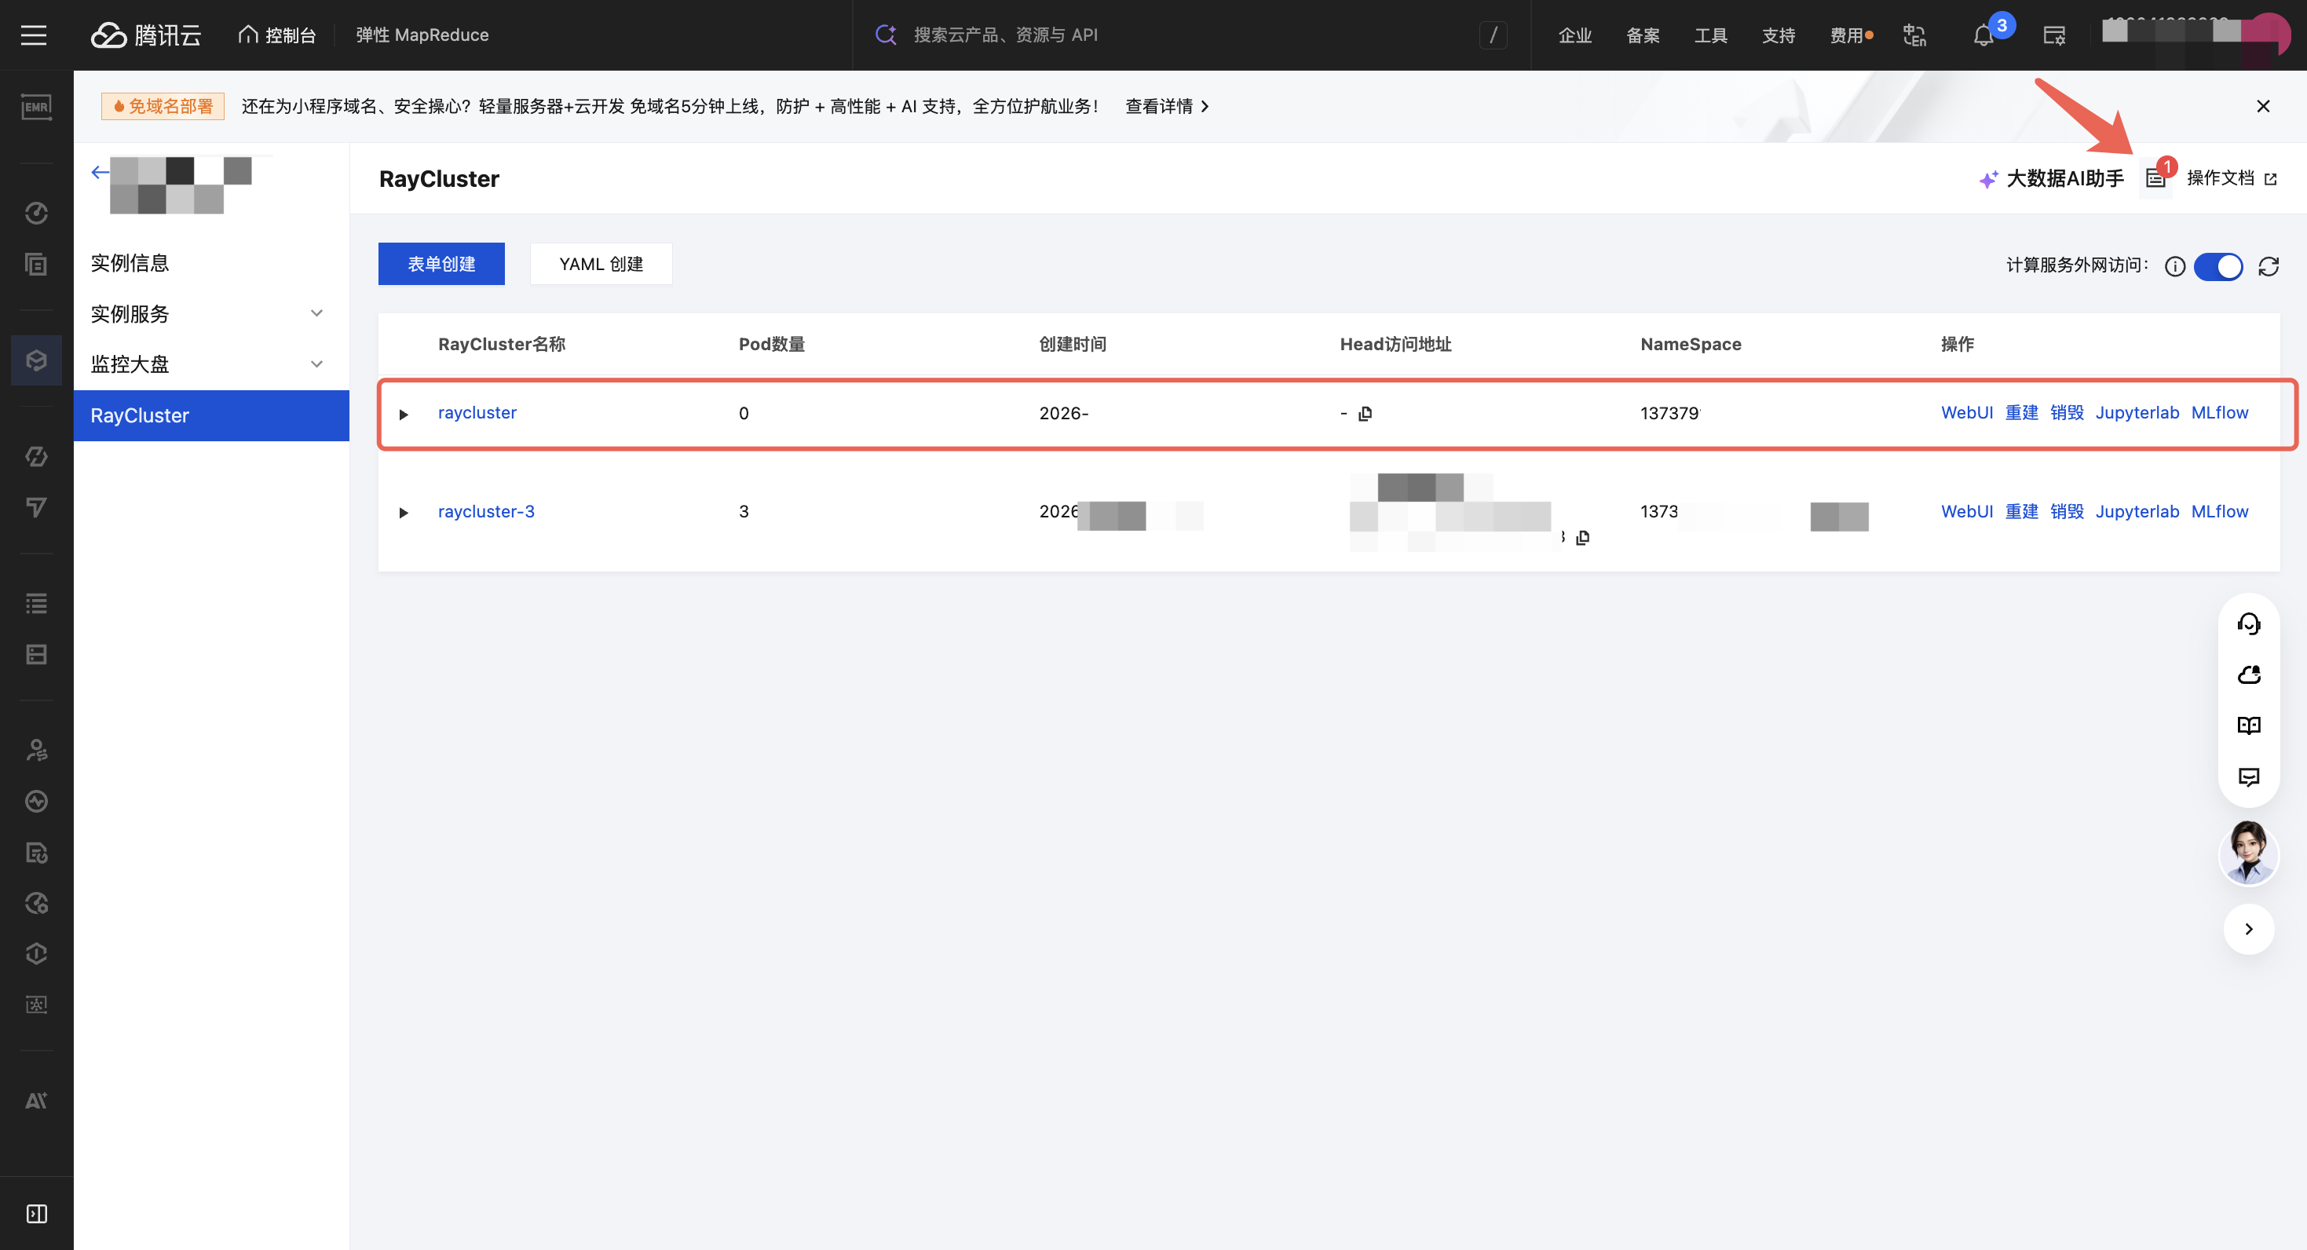Open the 支持 top menu
The width and height of the screenshot is (2307, 1250).
1779,35
